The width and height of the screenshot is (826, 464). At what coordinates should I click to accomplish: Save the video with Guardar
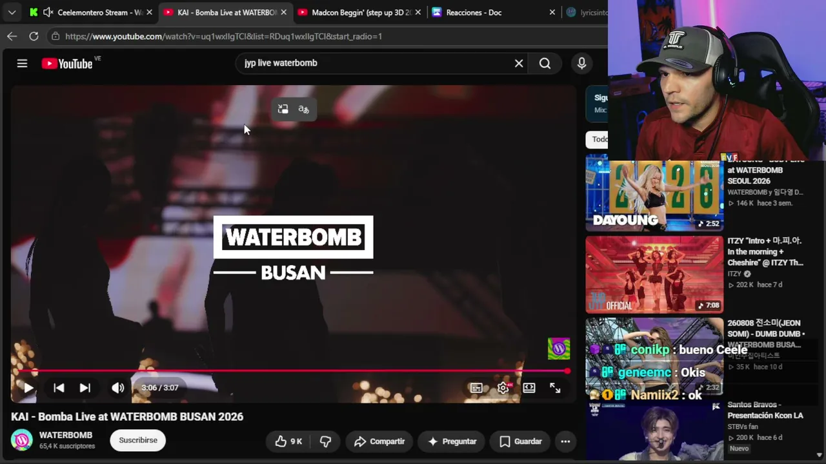520,441
